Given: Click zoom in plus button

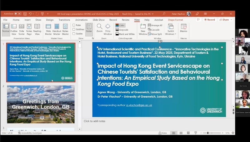Looking at the screenshot, I should pos(222,133).
